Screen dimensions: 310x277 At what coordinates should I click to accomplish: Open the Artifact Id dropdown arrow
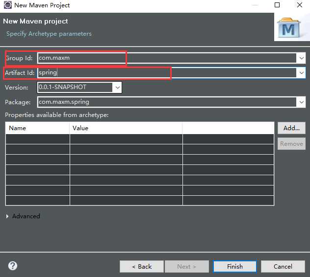point(301,73)
